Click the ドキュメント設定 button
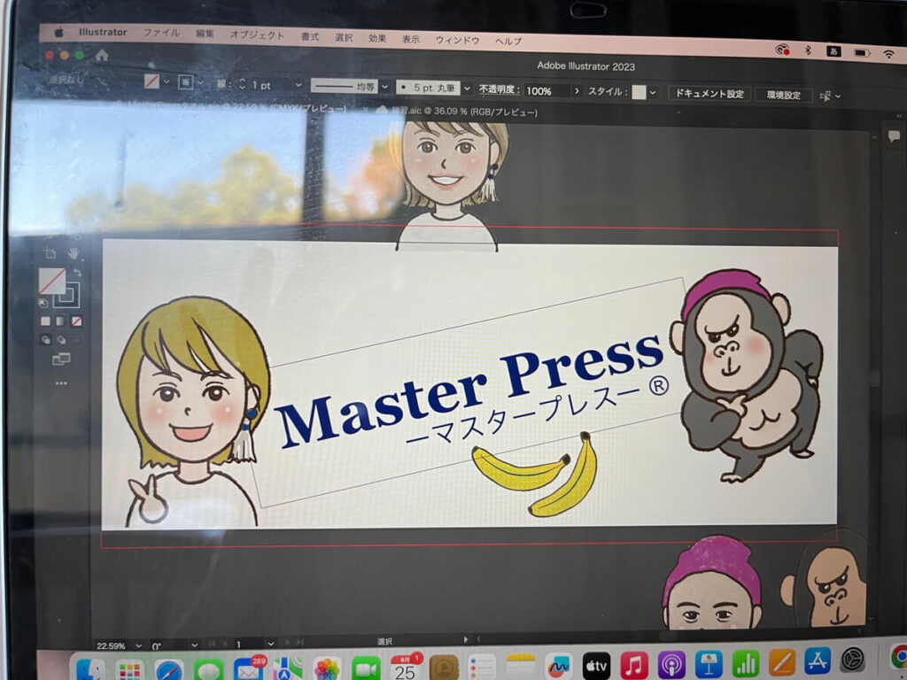Image resolution: width=907 pixels, height=680 pixels. [x=709, y=94]
